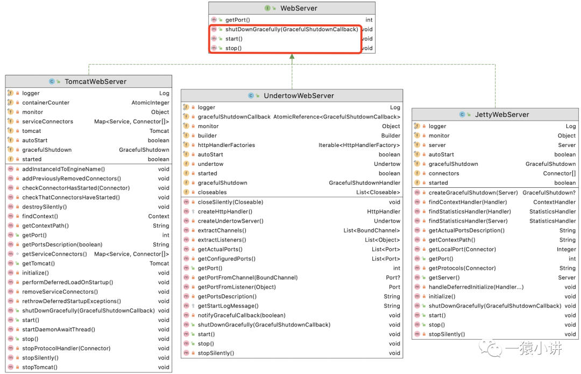Select getActualPortsDescription() method
This screenshot has height=374, width=581.
pyautogui.click(x=495, y=230)
